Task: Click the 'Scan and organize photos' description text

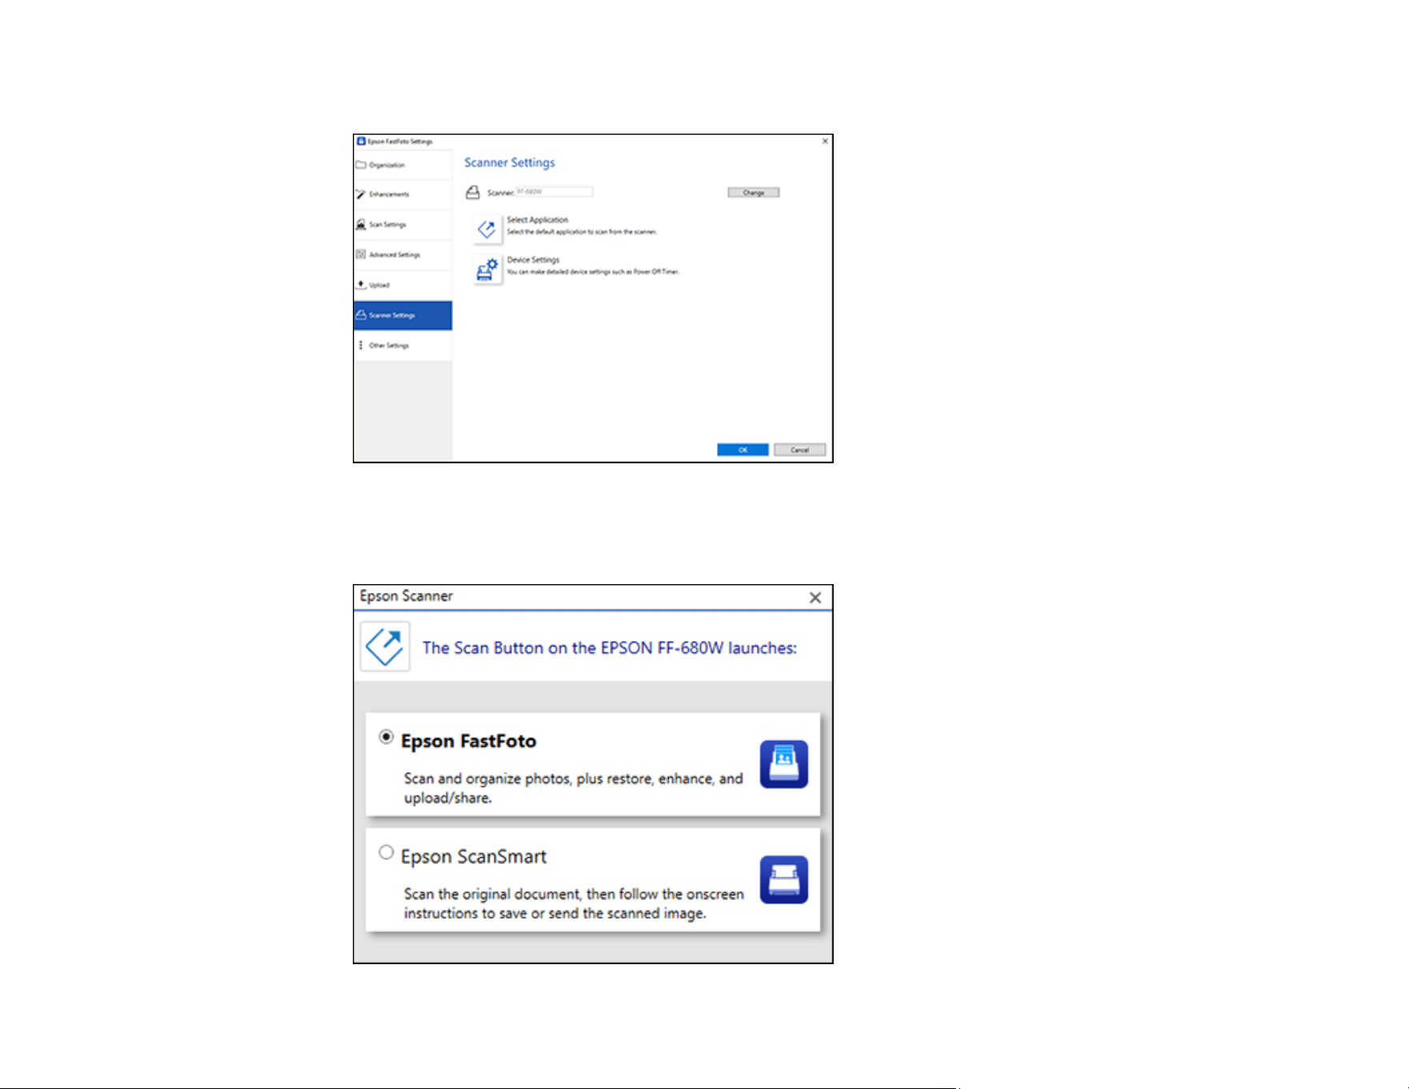Action: [574, 788]
